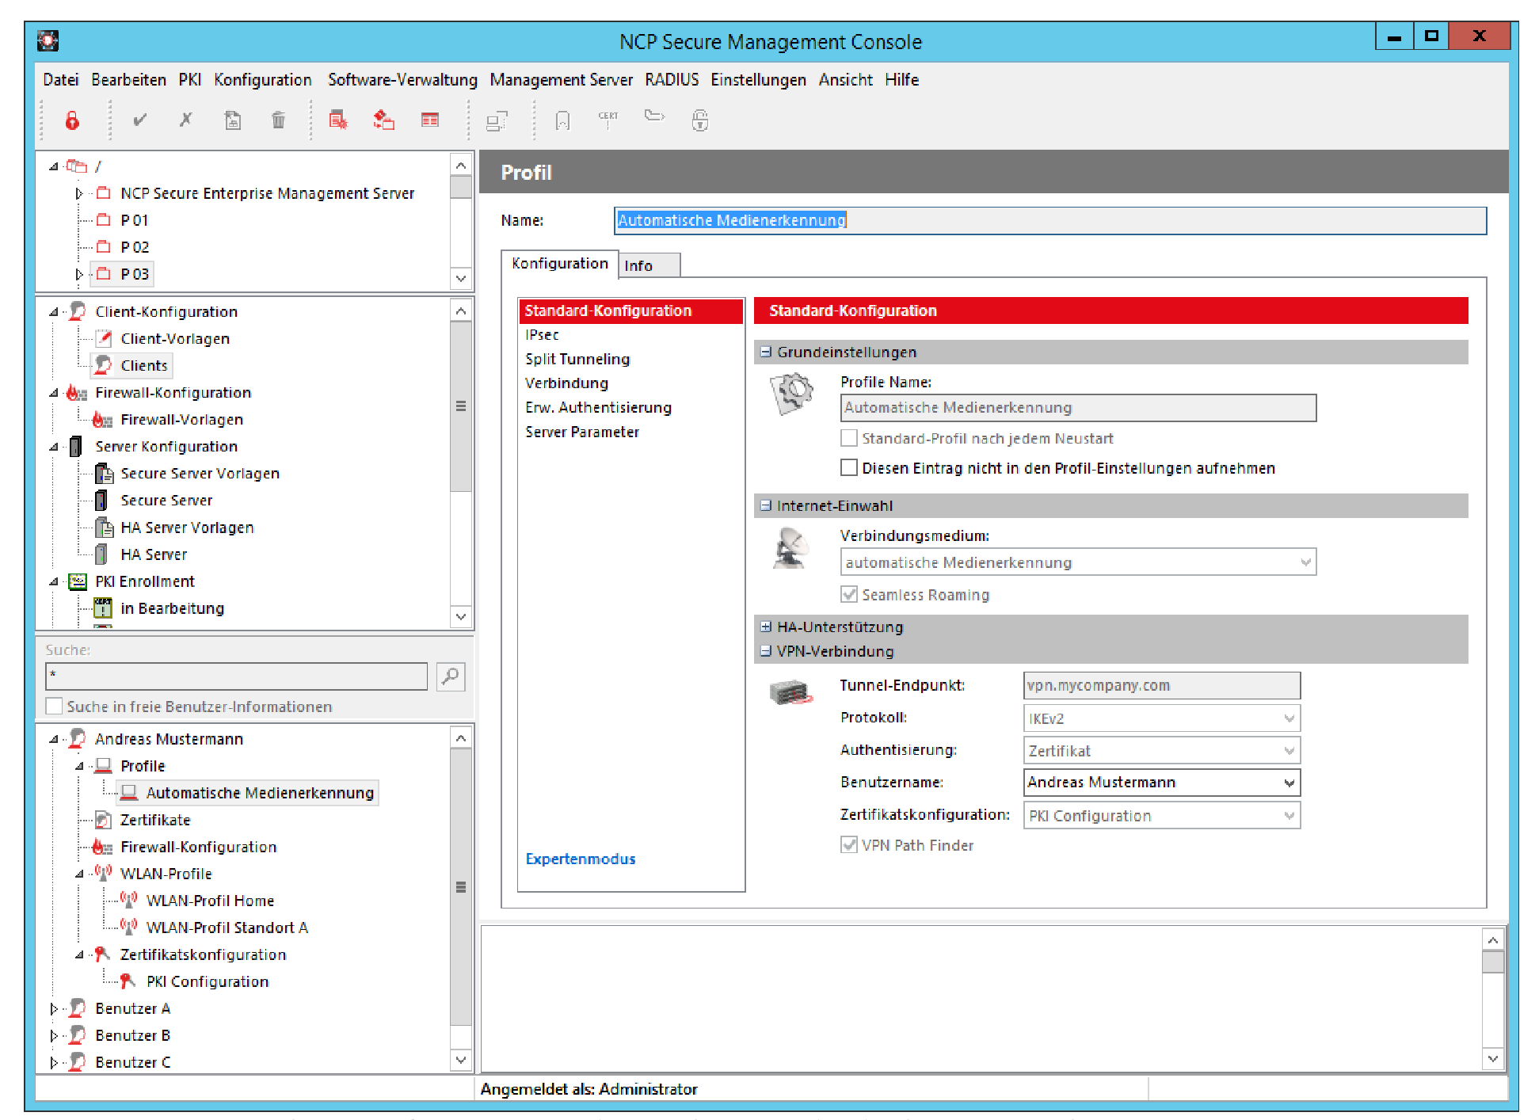Open Verbindungsmedium dropdown
This screenshot has width=1539, height=1120.
(1305, 562)
